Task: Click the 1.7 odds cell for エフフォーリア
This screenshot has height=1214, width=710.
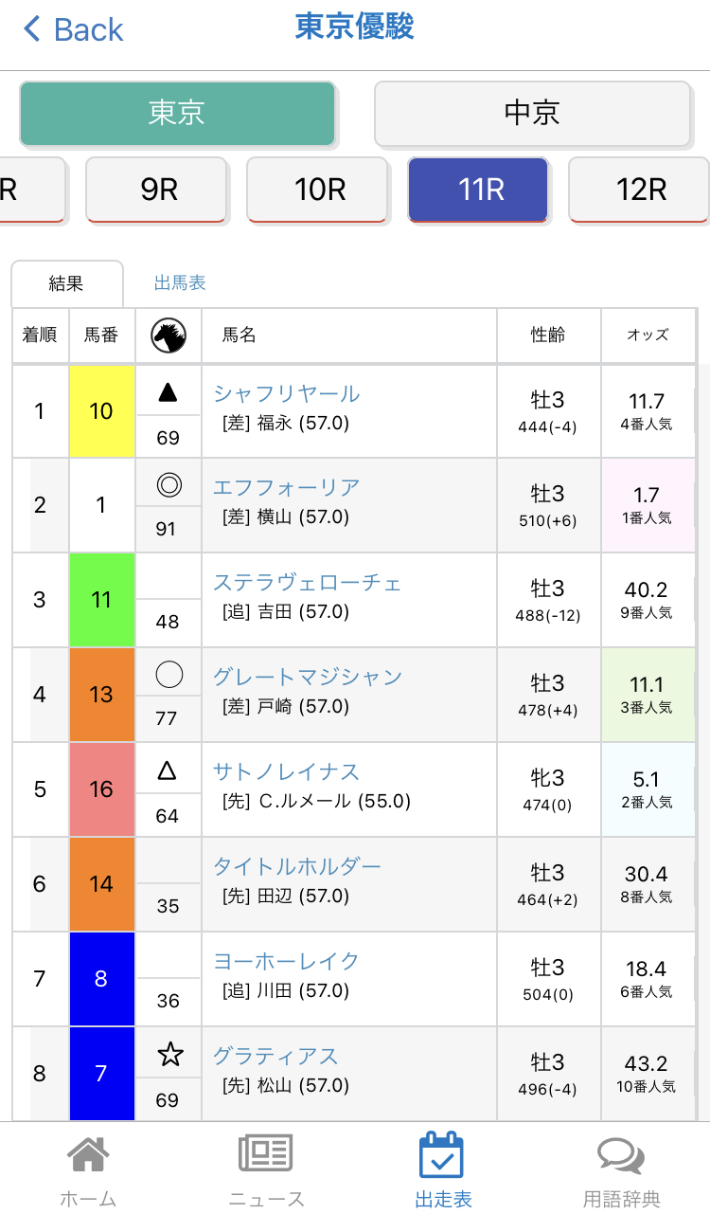Action: point(648,505)
